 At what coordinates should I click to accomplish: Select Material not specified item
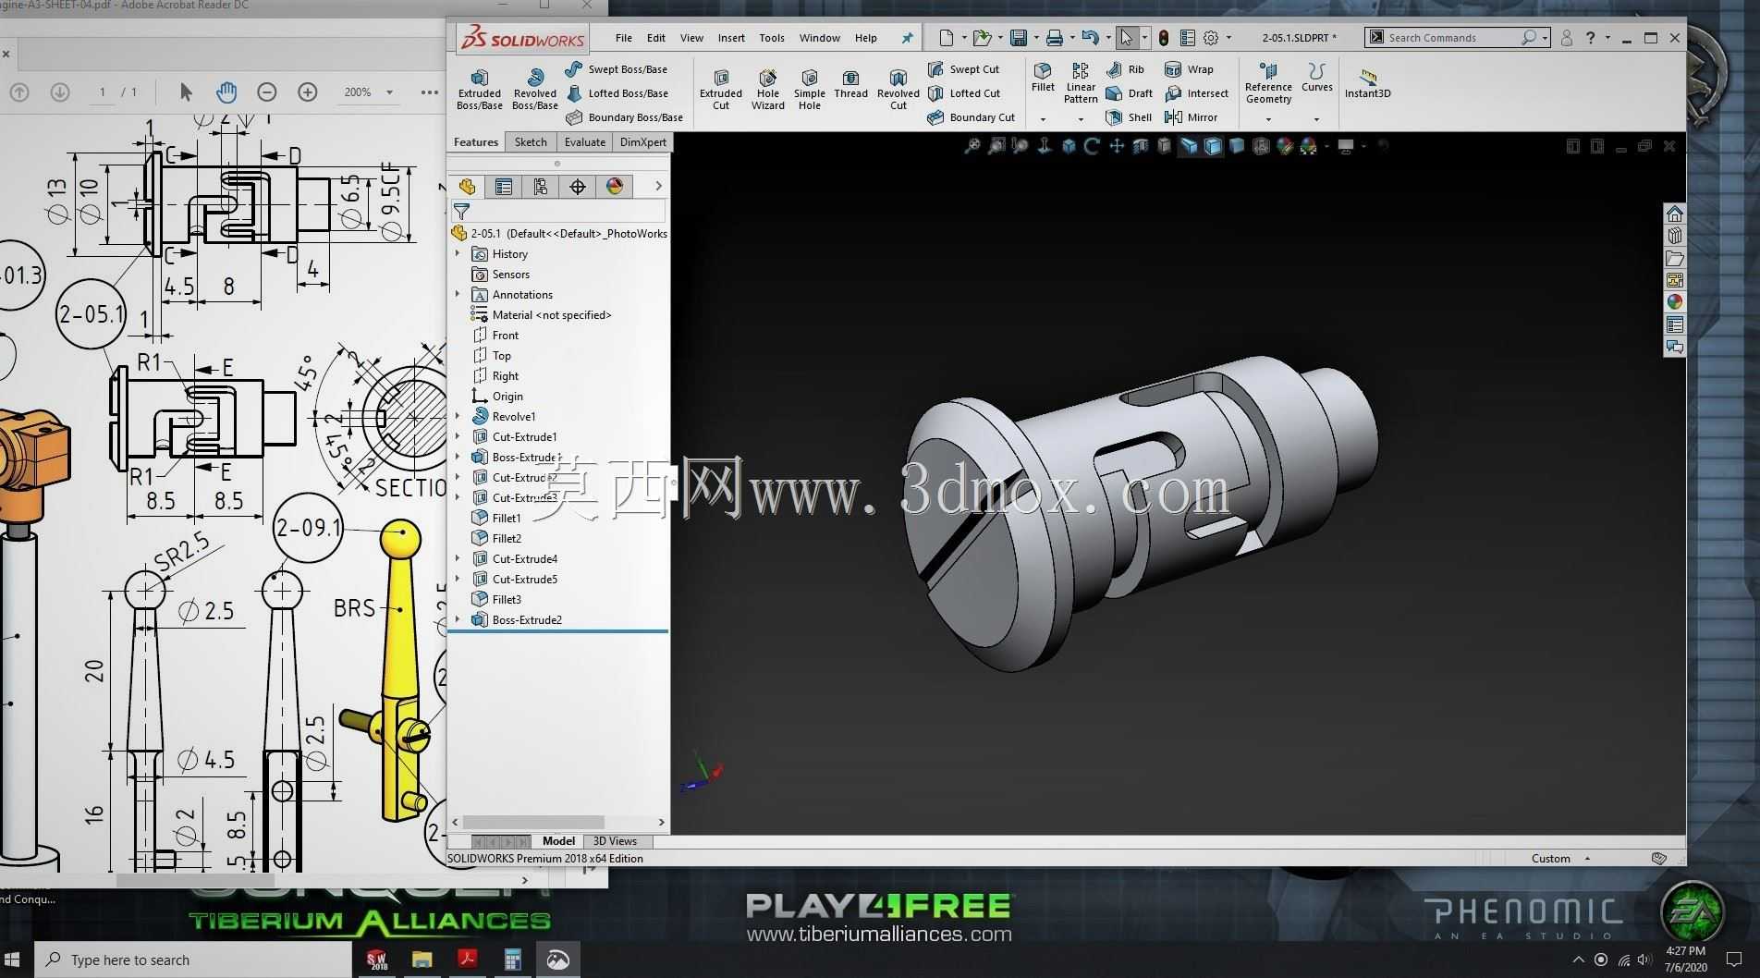click(551, 314)
